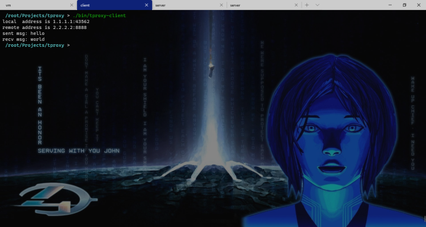The height and width of the screenshot is (227, 426).
Task: Open a new terminal tab with plus icon
Action: (x=306, y=5)
